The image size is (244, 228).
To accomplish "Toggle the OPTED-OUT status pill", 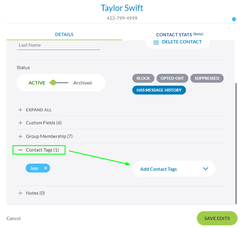I will pyautogui.click(x=172, y=78).
